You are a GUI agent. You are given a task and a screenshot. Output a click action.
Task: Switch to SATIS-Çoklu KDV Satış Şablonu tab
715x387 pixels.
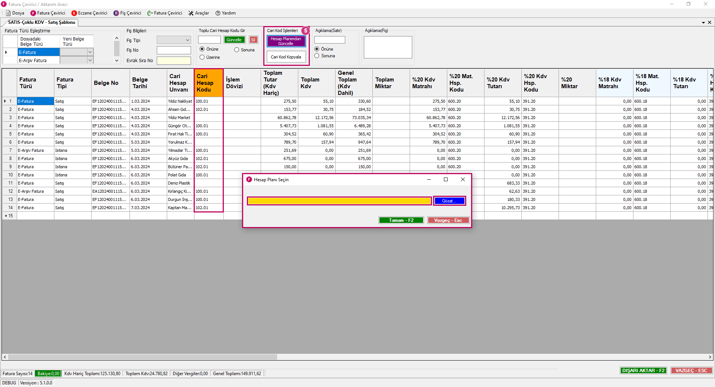coord(41,22)
